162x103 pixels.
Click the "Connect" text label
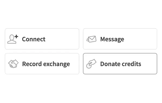pyautogui.click(x=34, y=39)
